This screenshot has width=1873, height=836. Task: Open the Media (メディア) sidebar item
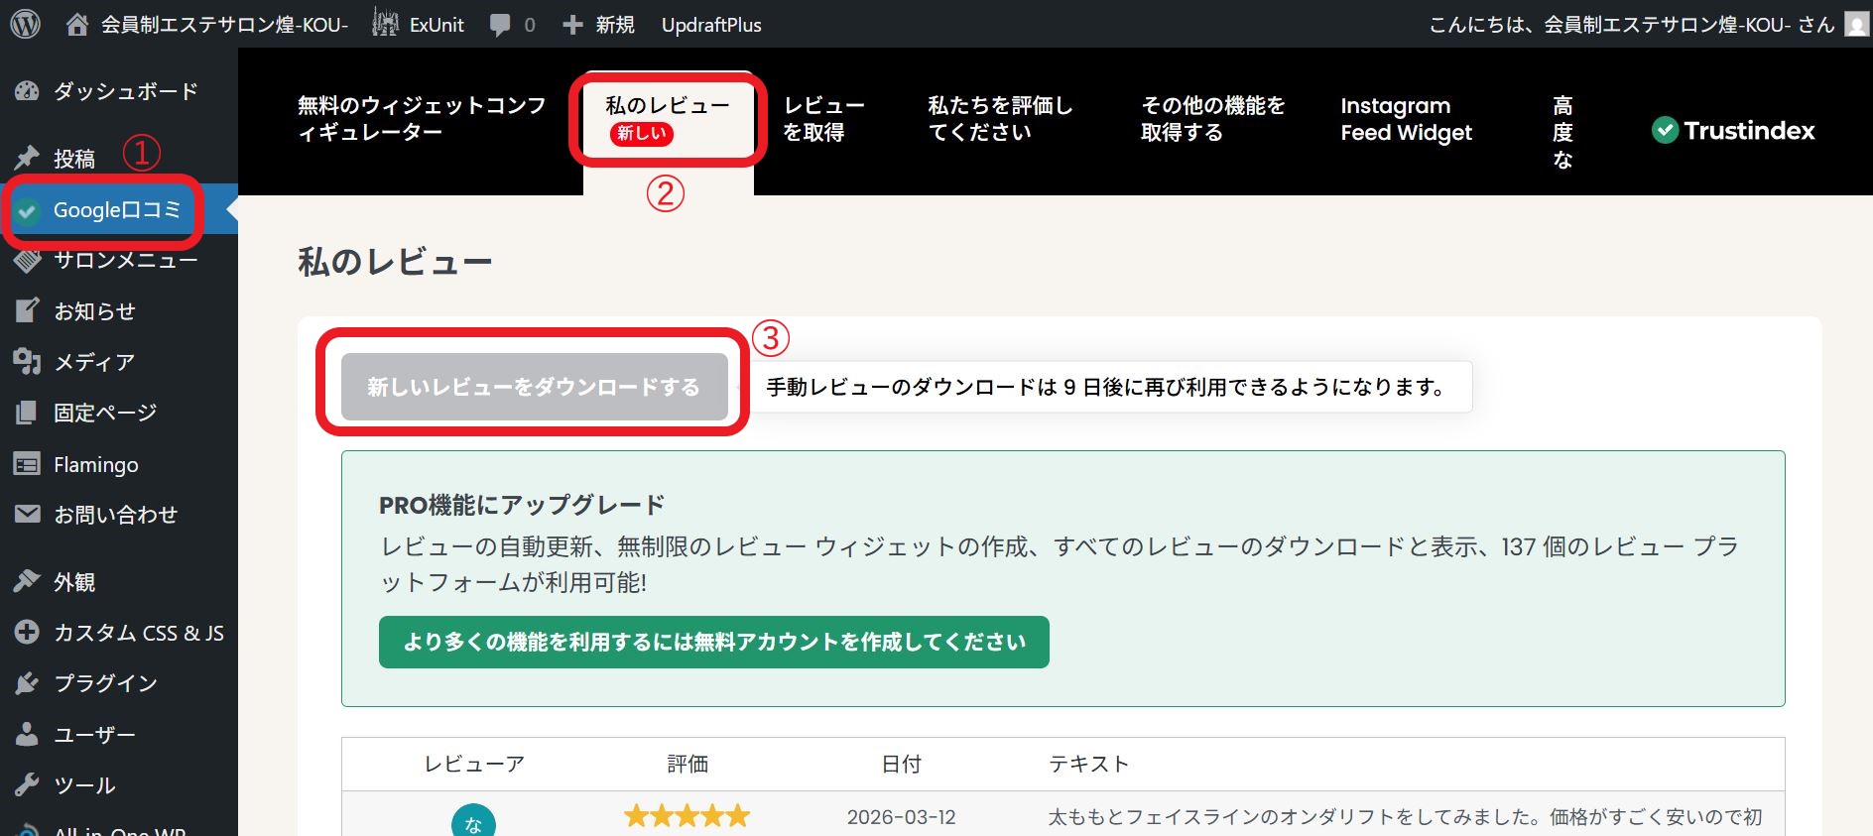click(93, 362)
